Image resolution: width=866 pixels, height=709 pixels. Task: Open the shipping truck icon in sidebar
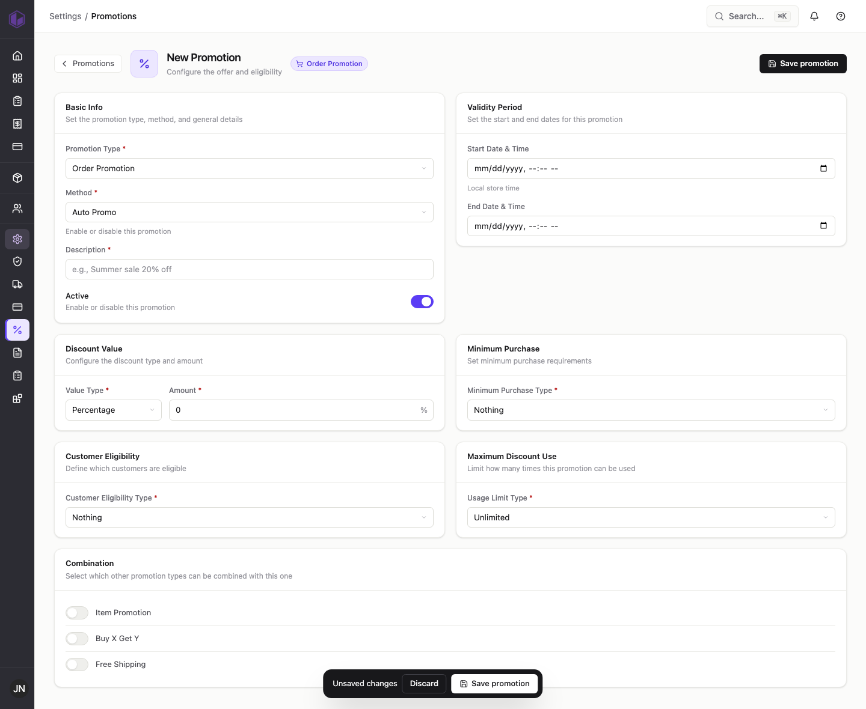click(x=17, y=284)
